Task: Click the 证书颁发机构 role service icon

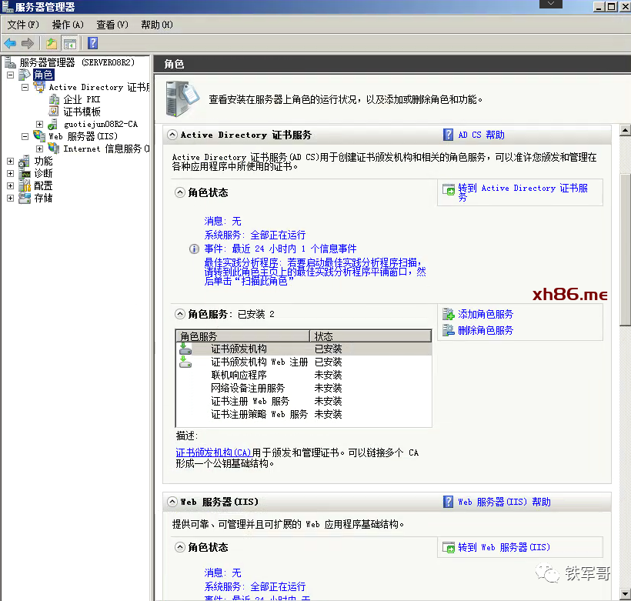Action: pos(185,349)
